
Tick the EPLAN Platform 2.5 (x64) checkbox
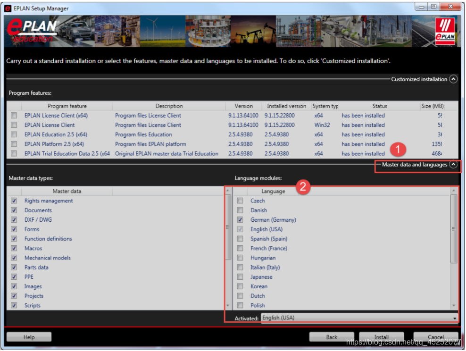(x=14, y=144)
